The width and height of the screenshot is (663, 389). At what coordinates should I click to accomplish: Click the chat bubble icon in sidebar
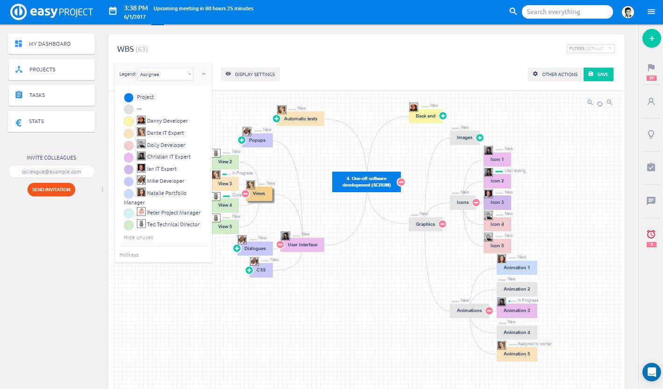[651, 201]
